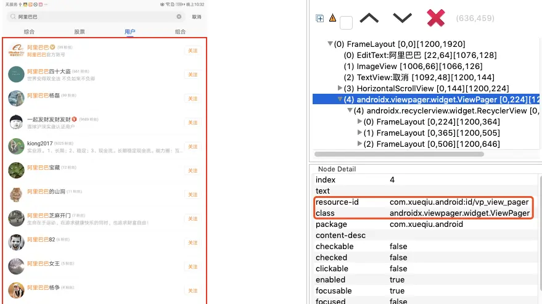Click 关注 for 阿里巴巴宝藏
The width and height of the screenshot is (542, 304).
[x=193, y=171]
